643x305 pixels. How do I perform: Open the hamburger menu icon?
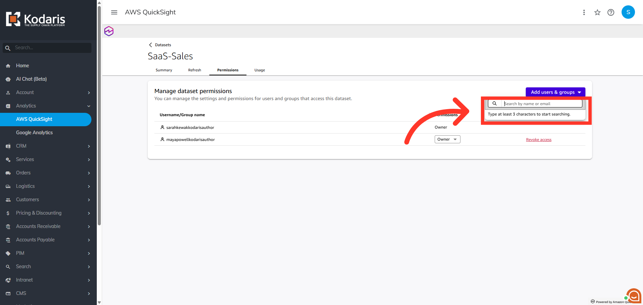pos(114,12)
